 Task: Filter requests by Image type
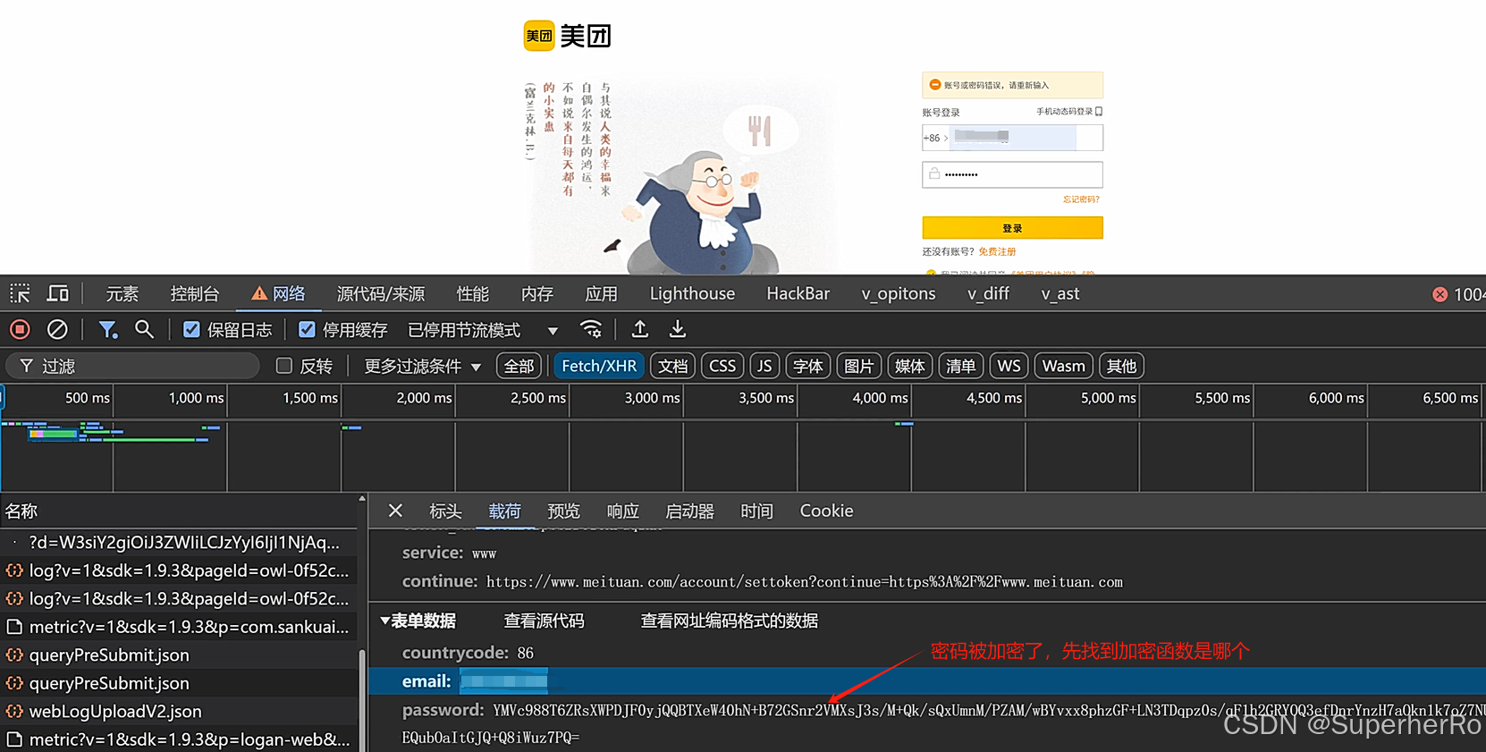click(859, 366)
